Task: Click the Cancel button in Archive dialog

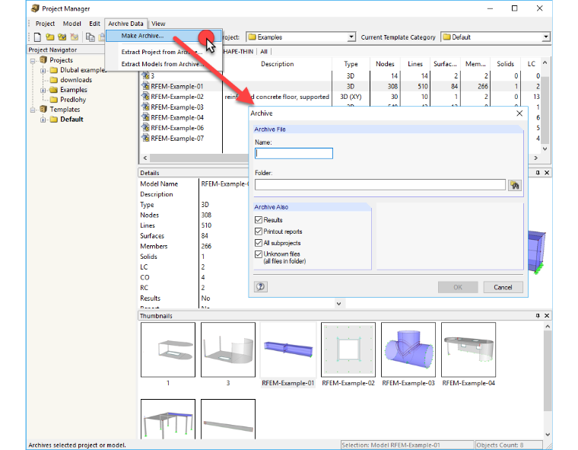Action: [503, 287]
